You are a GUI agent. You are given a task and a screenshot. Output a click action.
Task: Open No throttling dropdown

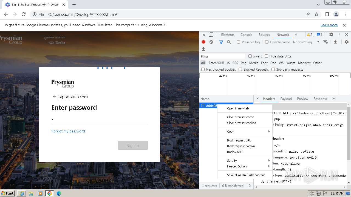(x=306, y=42)
